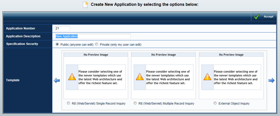
Task: Click the Application Description text field
Action: (93, 36)
